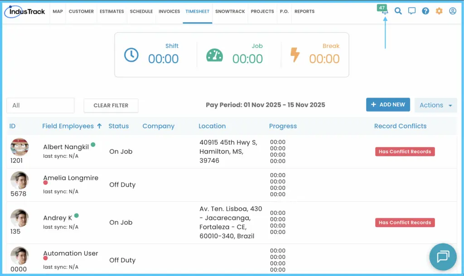464x276 pixels.
Task: Open the SCHEDULE tab
Action: click(141, 11)
